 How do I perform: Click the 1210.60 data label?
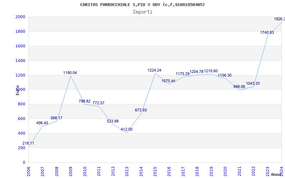[211, 71]
